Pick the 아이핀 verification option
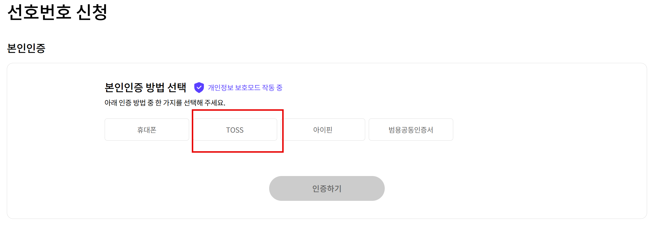 point(323,130)
